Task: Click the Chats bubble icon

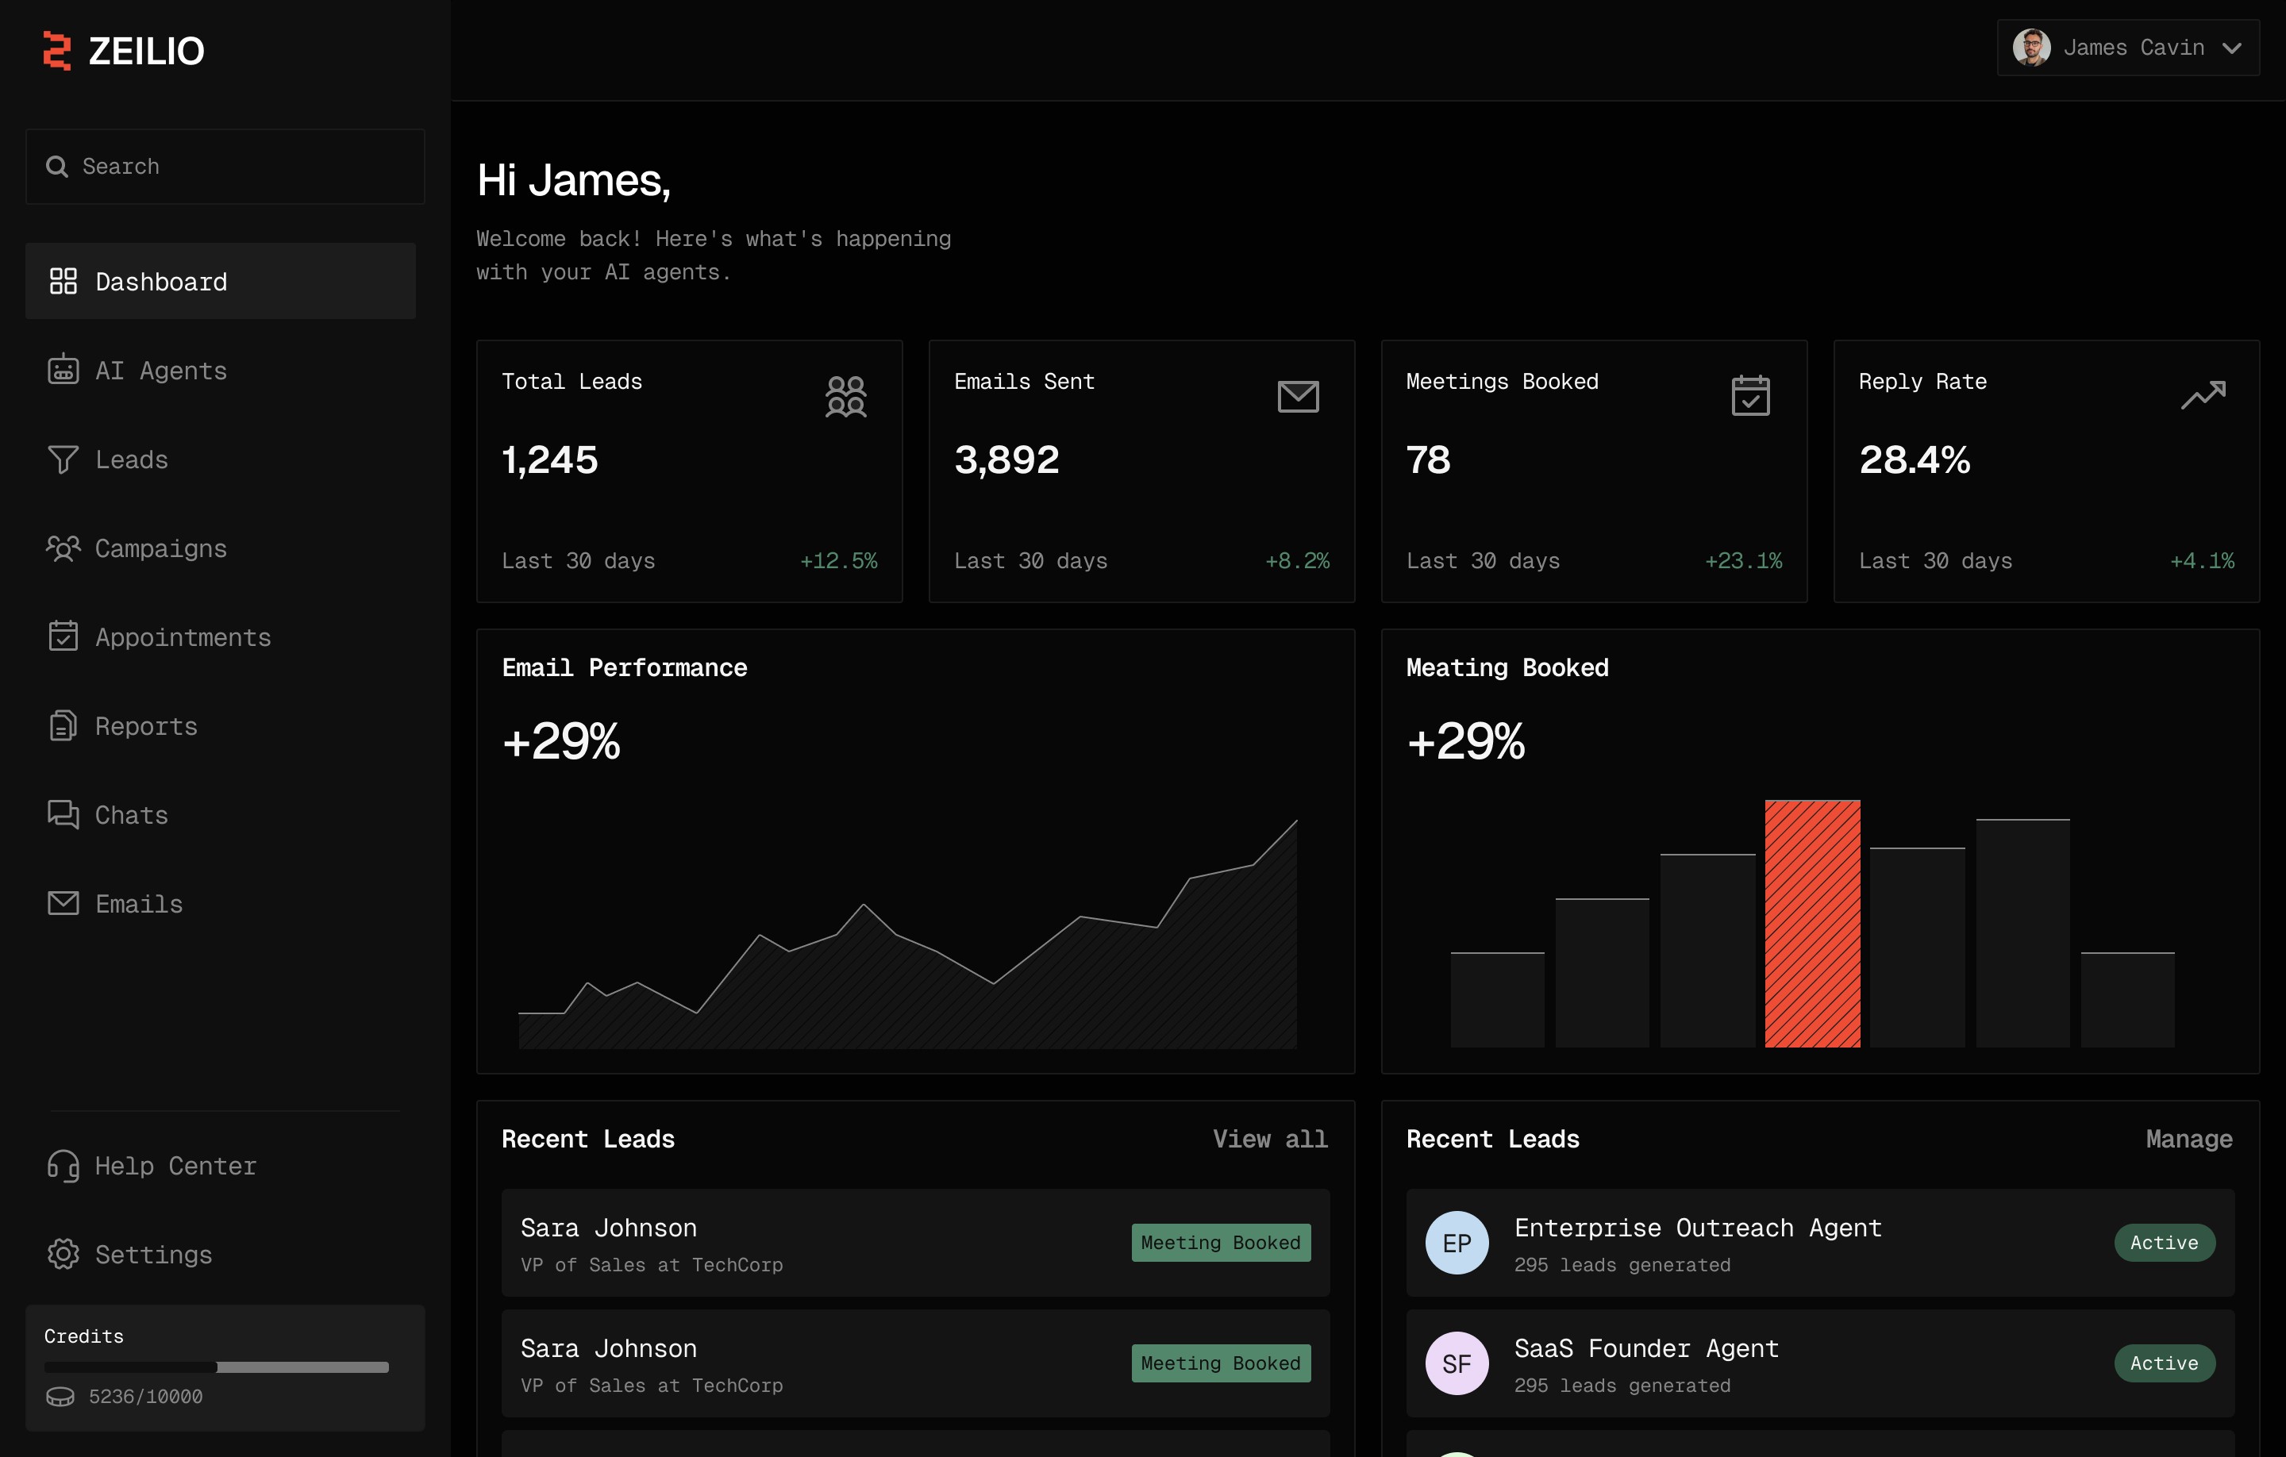Action: [63, 814]
